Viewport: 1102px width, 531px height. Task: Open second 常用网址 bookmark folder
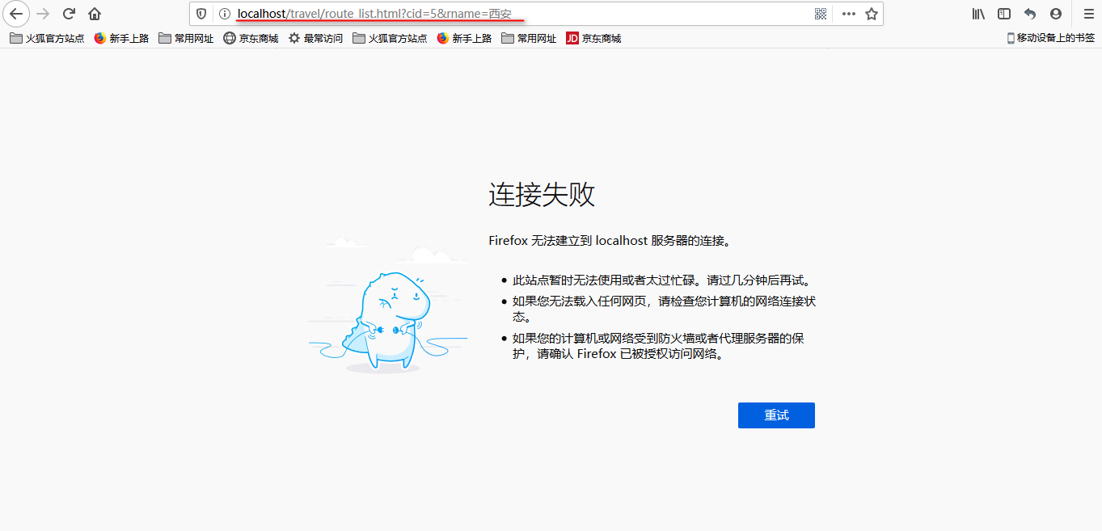coord(529,38)
